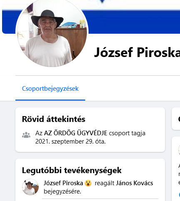Open József Piroska's large profile picture
180x201 pixels.
[x=52, y=32]
